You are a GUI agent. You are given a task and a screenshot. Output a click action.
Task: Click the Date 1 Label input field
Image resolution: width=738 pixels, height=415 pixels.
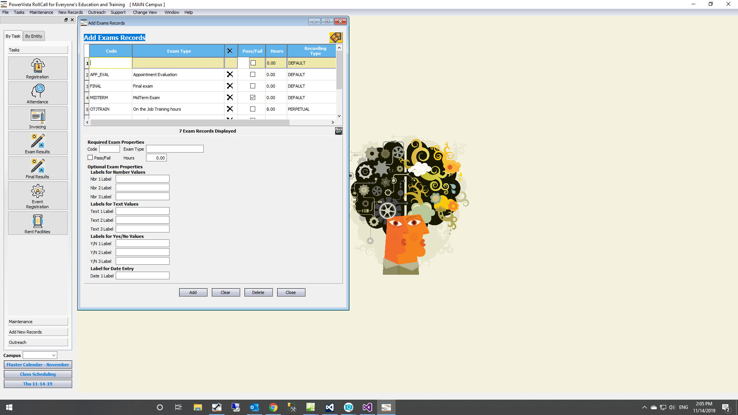(x=143, y=276)
